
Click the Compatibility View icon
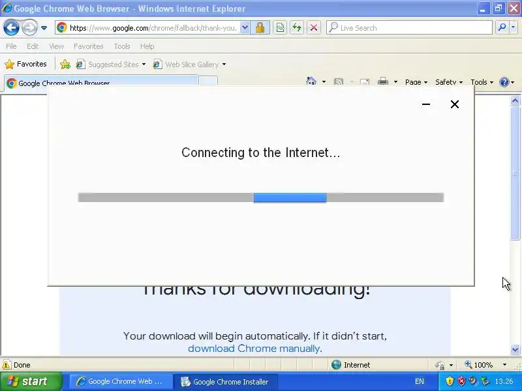(x=280, y=27)
